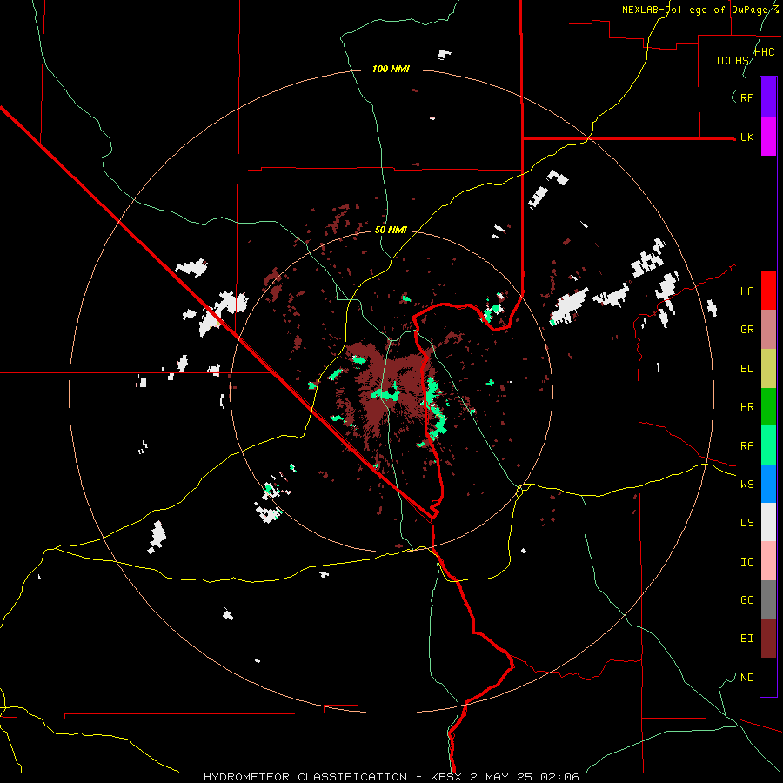Click the "100 NMI" range ring label

[x=391, y=69]
